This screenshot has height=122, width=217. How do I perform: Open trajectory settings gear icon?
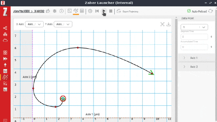[90, 11]
